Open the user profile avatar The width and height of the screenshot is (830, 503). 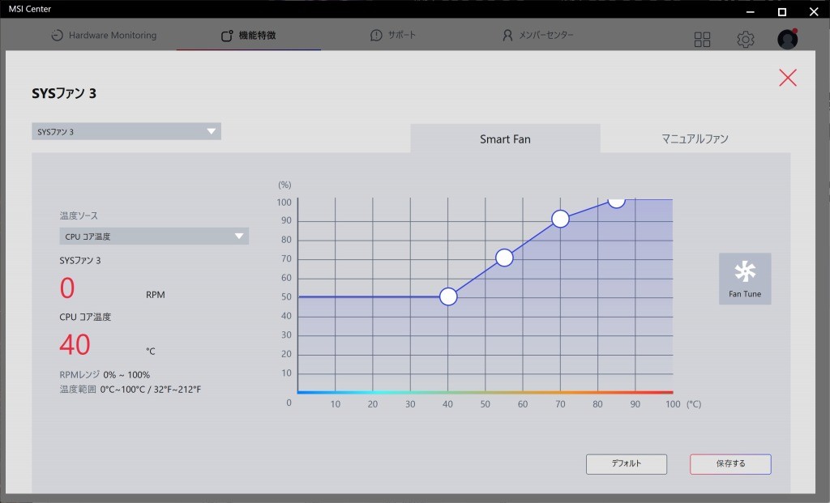tap(788, 39)
